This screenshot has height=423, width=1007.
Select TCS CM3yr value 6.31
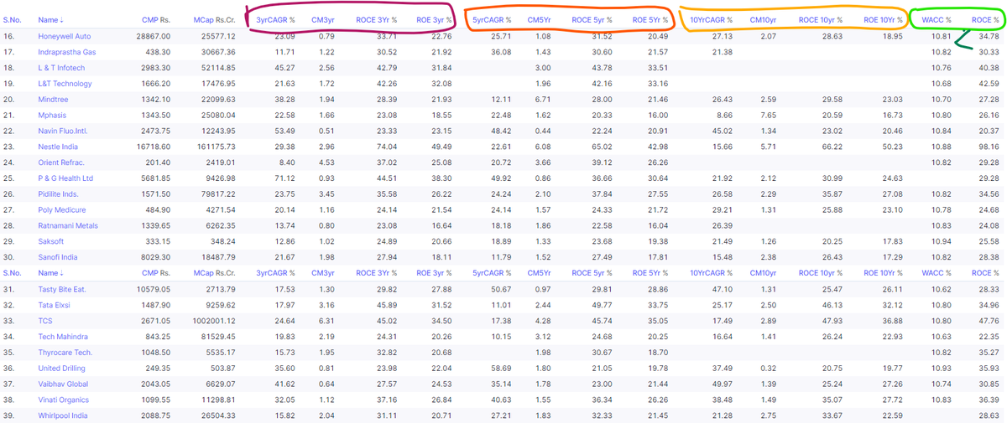[x=328, y=322]
